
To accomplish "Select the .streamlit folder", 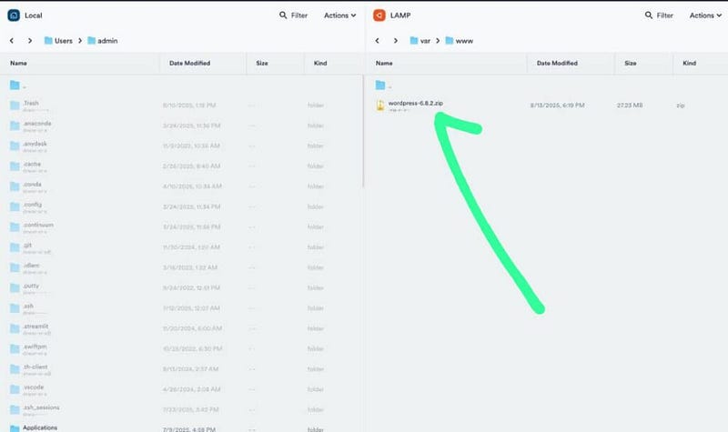I will click(x=181, y=328).
